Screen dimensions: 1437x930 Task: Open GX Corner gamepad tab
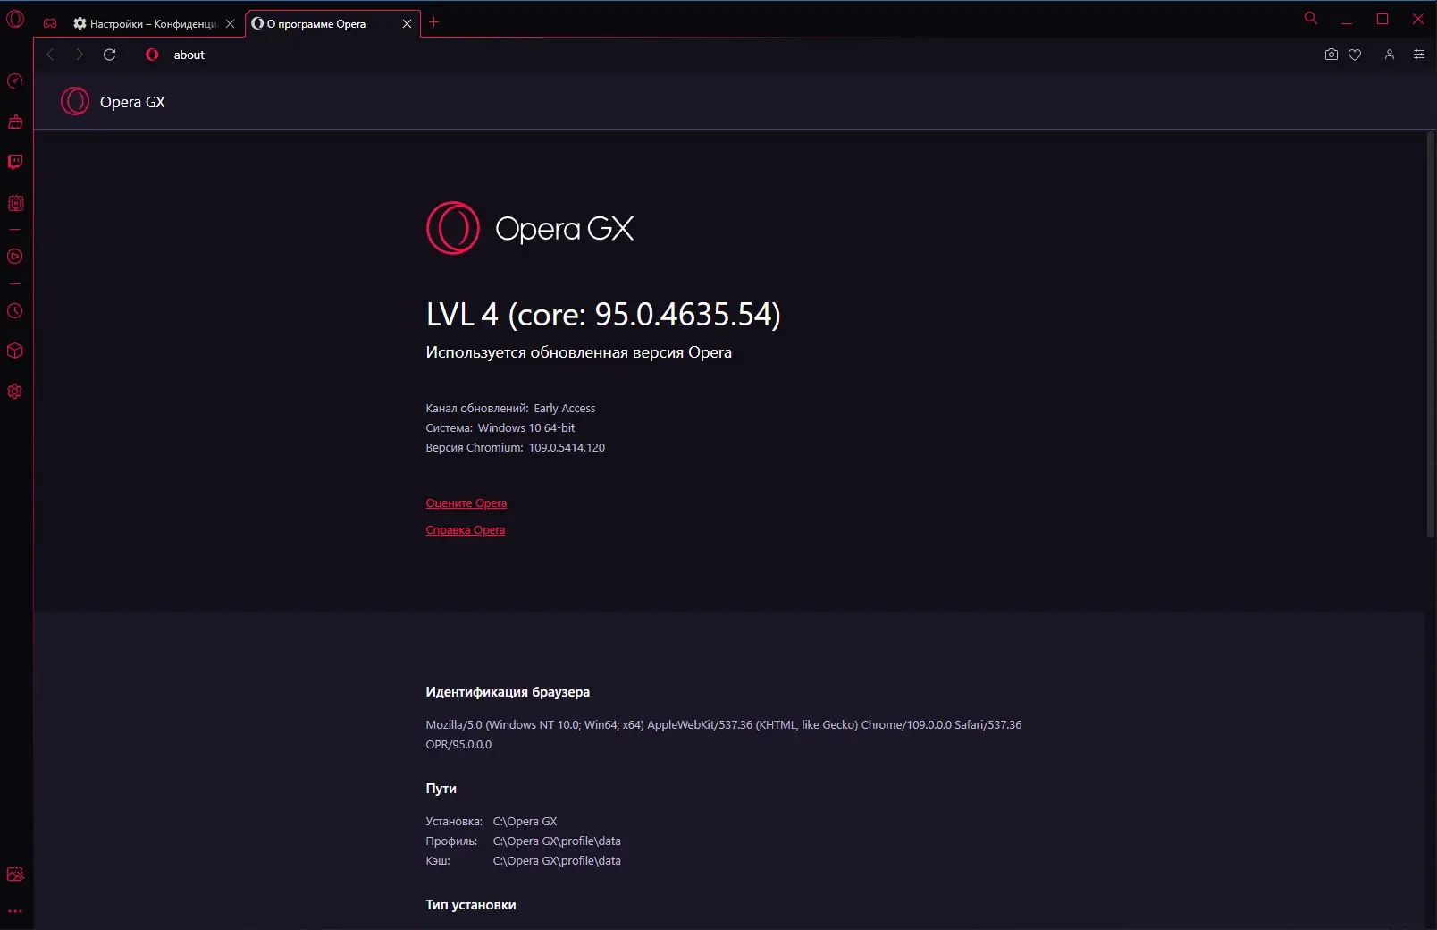point(50,23)
